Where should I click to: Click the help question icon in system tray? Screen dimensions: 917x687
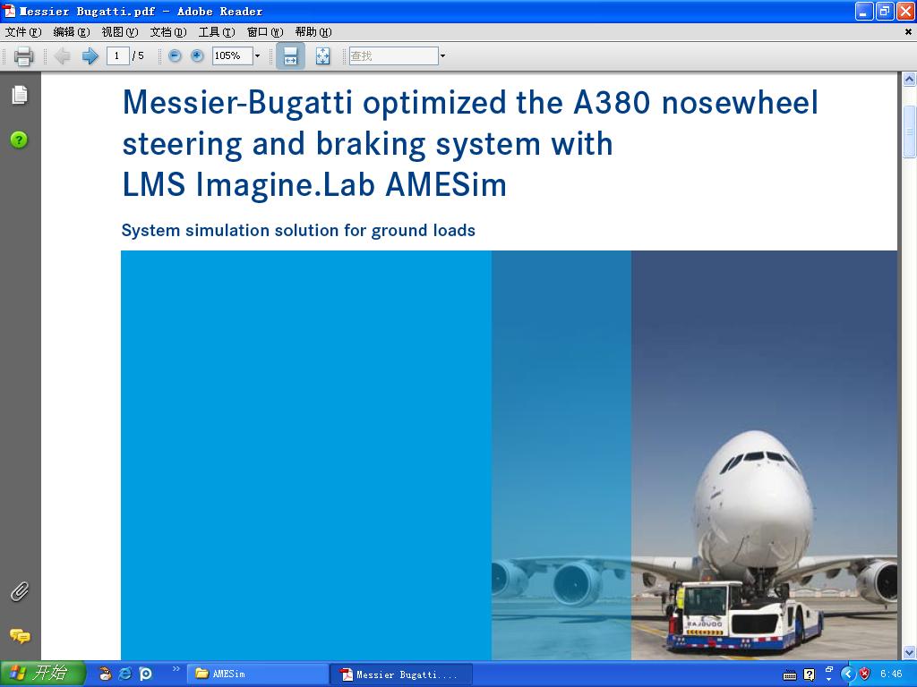809,674
